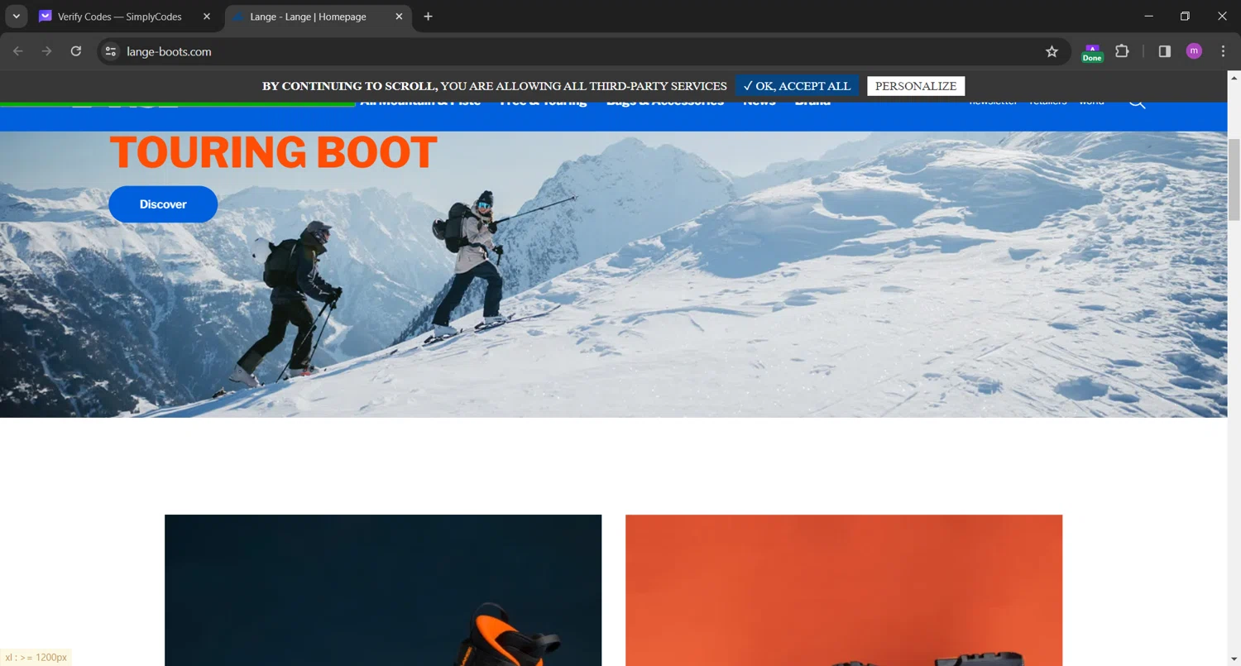Click the PERSONALIZE cookie button

point(916,86)
